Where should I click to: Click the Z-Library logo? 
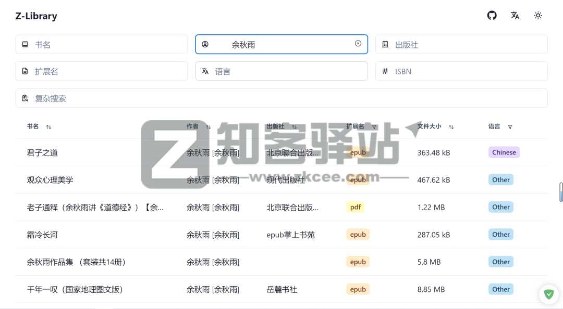[x=36, y=16]
